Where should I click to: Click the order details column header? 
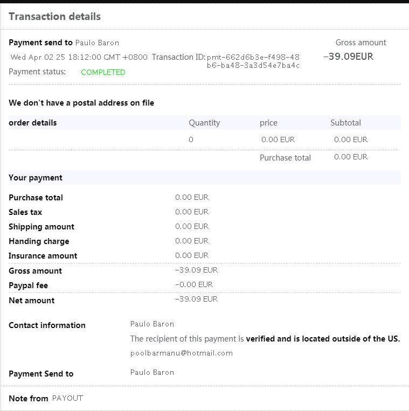pyautogui.click(x=33, y=123)
